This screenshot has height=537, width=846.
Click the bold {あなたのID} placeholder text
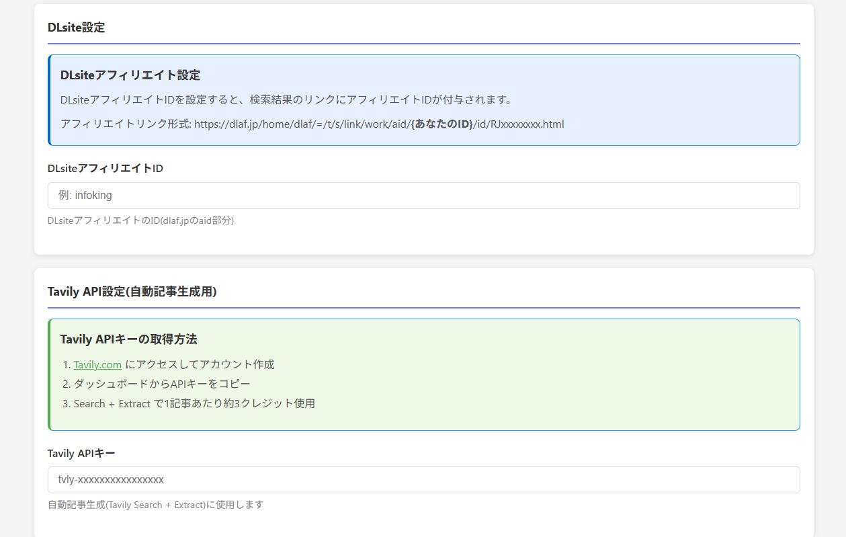441,124
